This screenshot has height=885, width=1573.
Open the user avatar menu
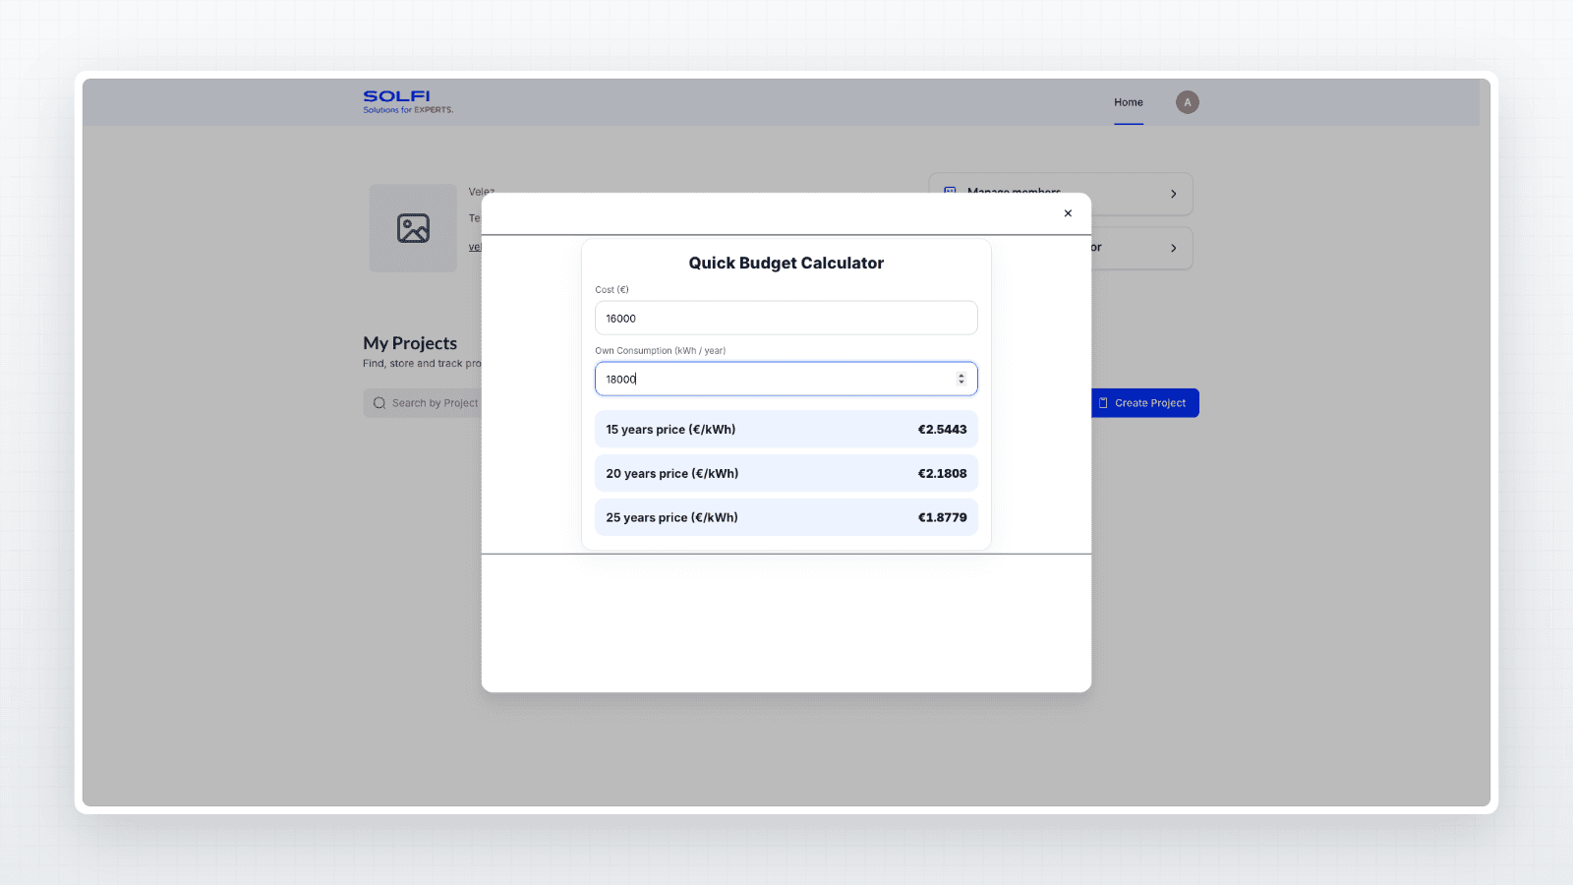tap(1187, 101)
